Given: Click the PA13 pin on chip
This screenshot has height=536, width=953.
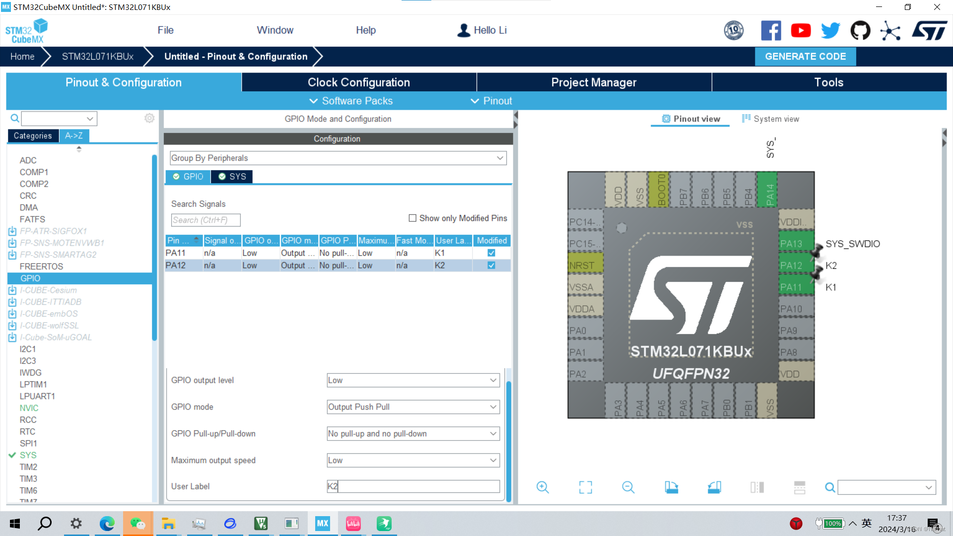Looking at the screenshot, I should point(796,244).
